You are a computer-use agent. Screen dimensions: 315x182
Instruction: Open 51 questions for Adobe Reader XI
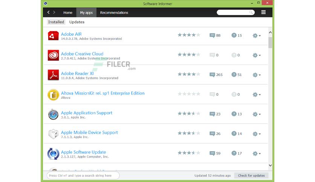pyautogui.click(x=237, y=74)
